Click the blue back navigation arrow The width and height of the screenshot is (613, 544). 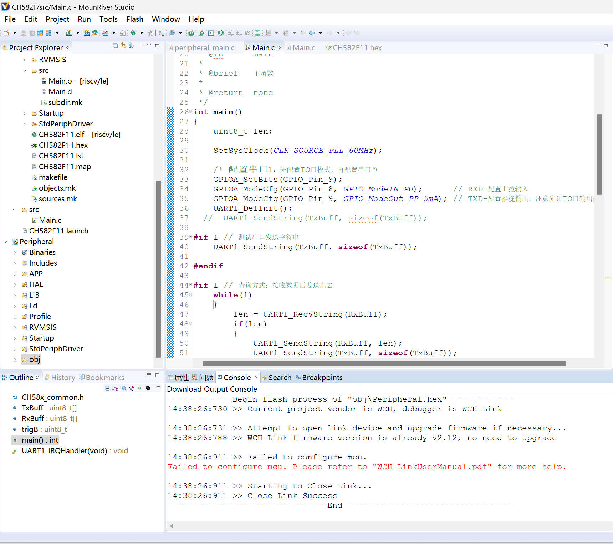pyautogui.click(x=312, y=33)
